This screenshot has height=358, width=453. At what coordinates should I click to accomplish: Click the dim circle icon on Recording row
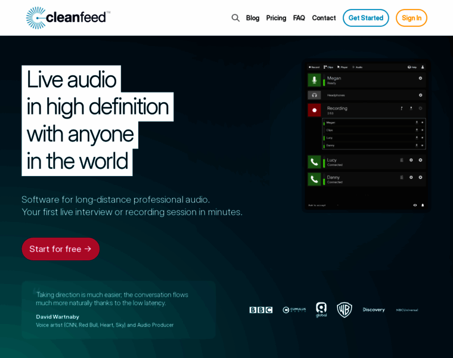coord(420,109)
